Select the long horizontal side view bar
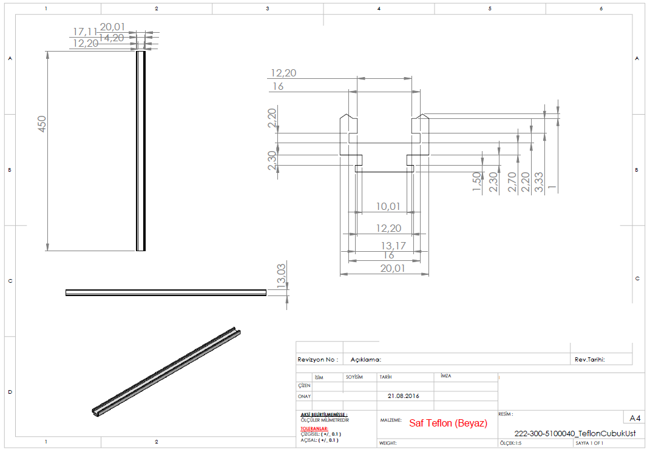This screenshot has height=452, width=650. click(166, 292)
